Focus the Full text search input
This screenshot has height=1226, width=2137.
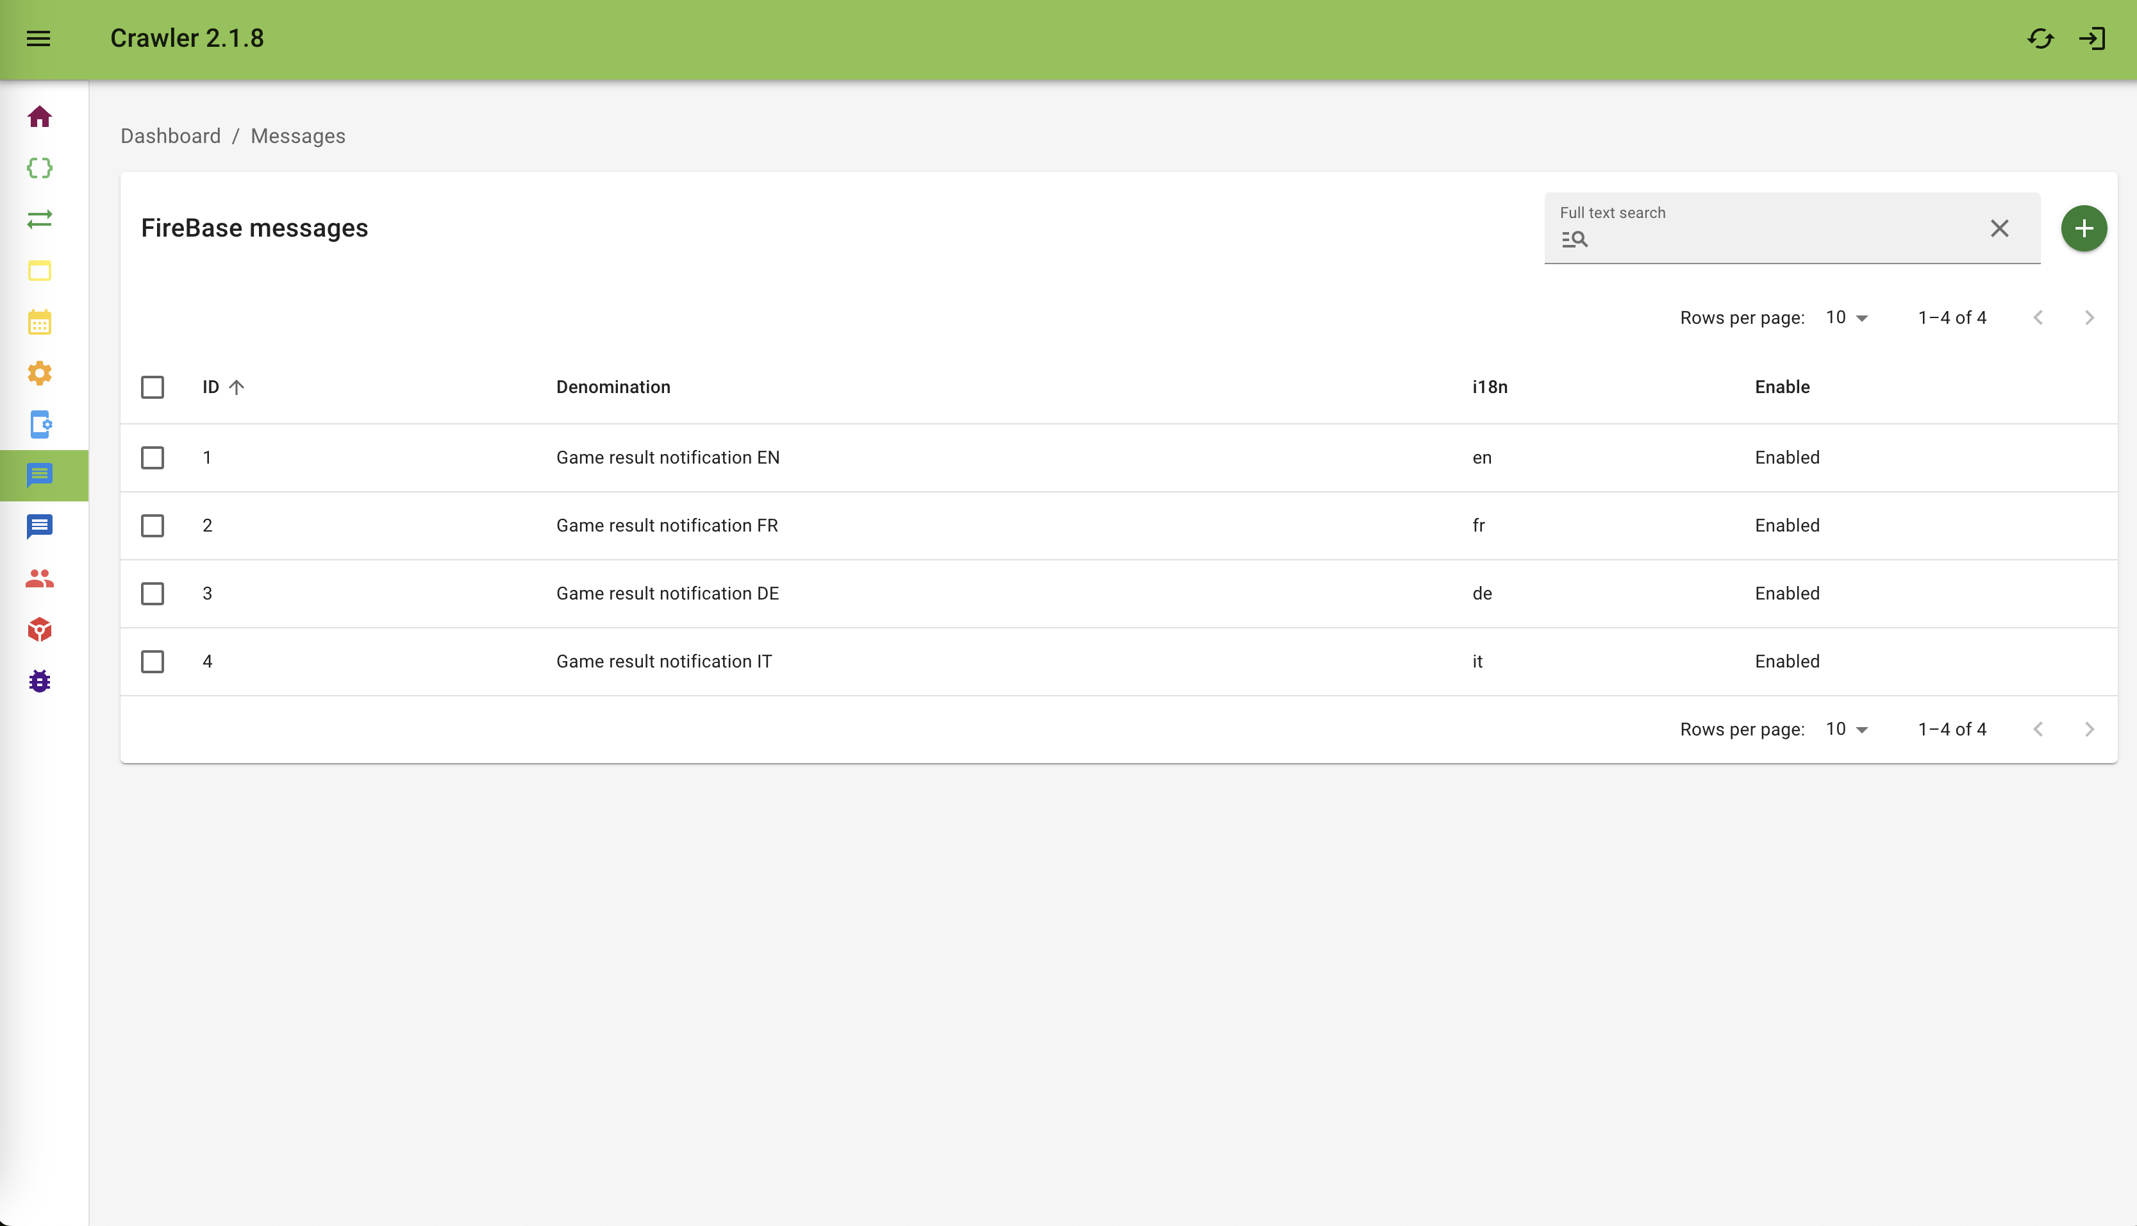click(x=1776, y=240)
